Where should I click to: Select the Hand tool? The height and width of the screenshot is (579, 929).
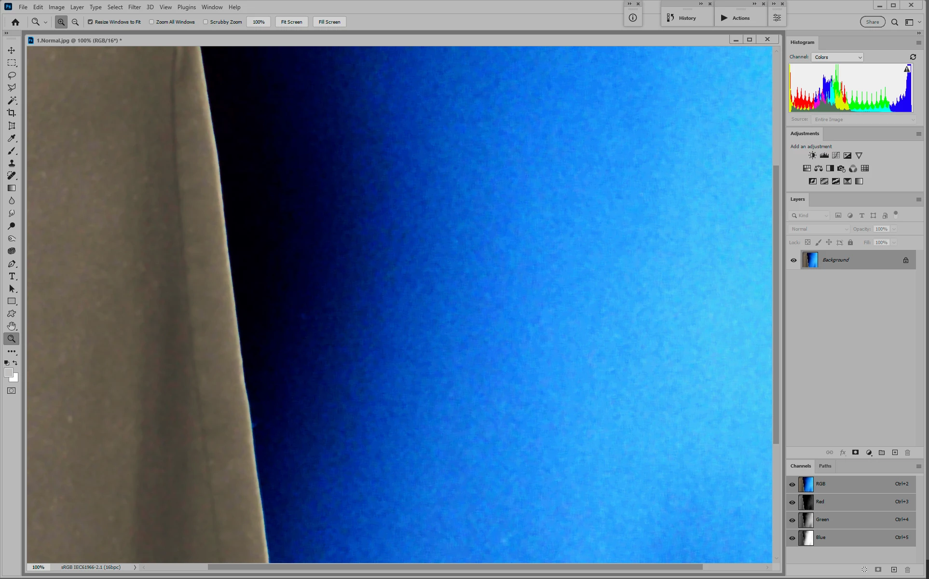(x=12, y=326)
